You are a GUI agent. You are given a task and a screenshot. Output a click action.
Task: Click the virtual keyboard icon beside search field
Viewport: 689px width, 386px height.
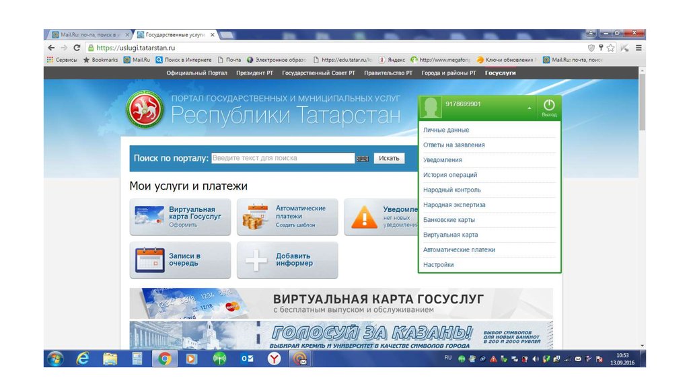pos(363,159)
